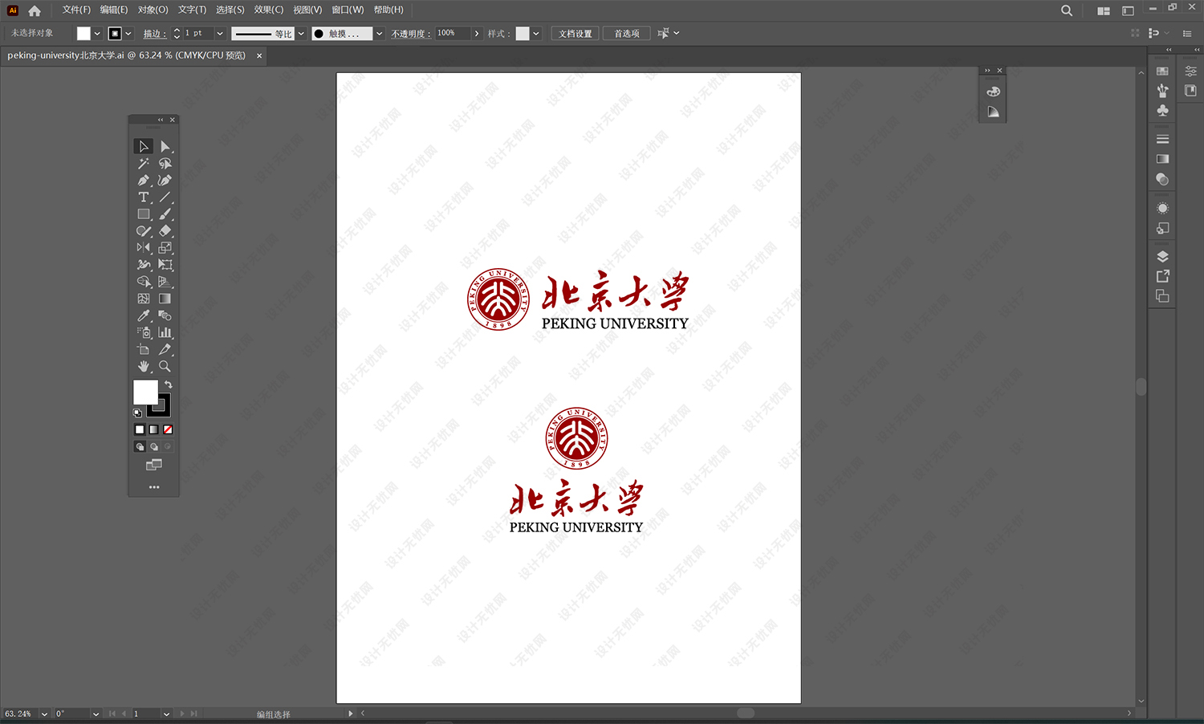Click the 描边 link label
The height and width of the screenshot is (724, 1204).
[154, 34]
